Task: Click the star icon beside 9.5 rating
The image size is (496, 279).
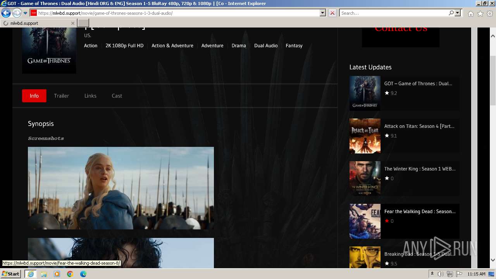Action: coord(387,263)
